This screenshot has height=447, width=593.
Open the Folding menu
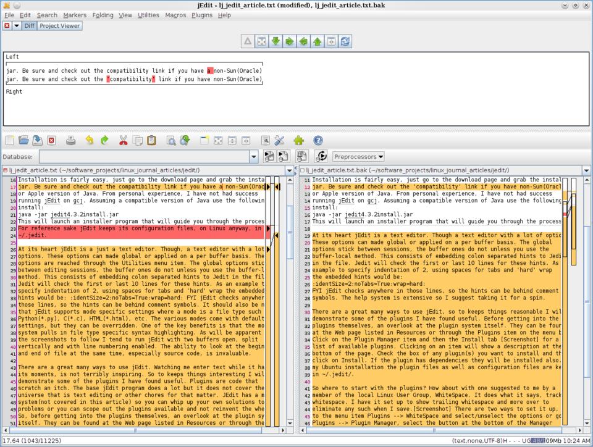(x=103, y=15)
